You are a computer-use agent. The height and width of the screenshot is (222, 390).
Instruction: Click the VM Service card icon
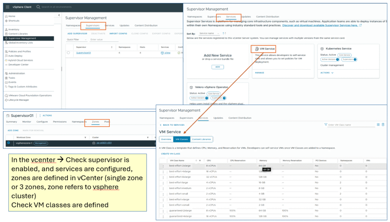[x=257, y=49]
